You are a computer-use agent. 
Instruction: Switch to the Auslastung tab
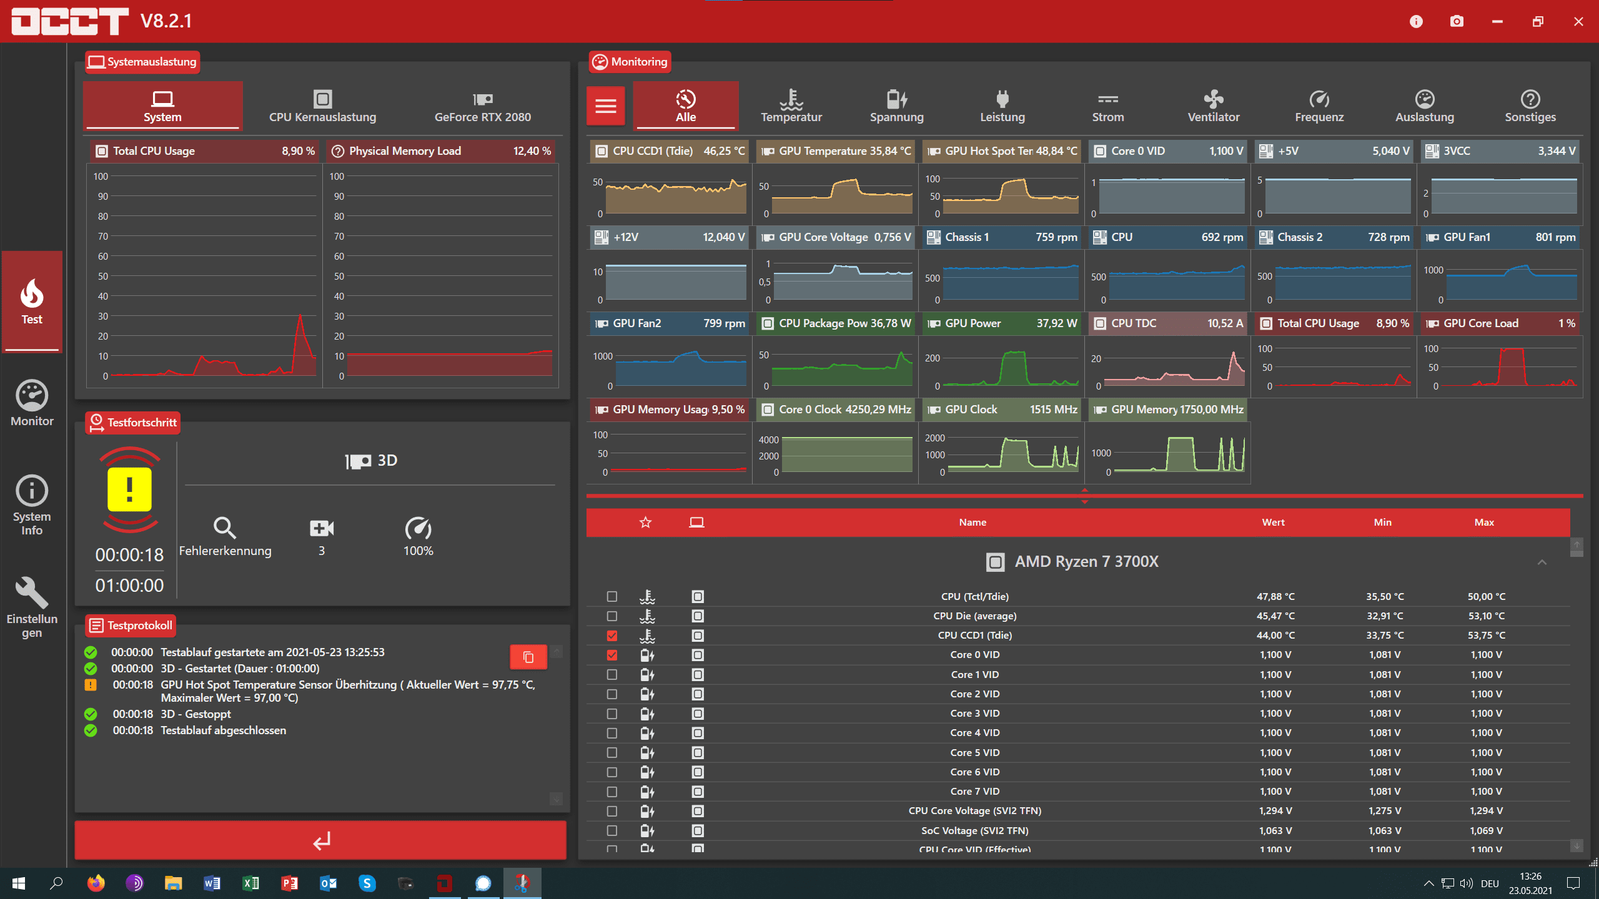pos(1424,106)
